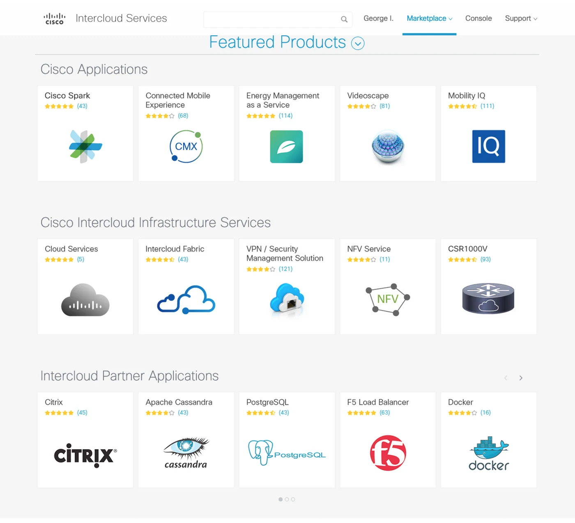Image resolution: width=575 pixels, height=523 pixels.
Task: Select the first carousel page dot
Action: [281, 499]
